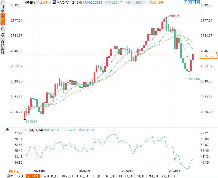Open the 模板 tab

click(20, 176)
